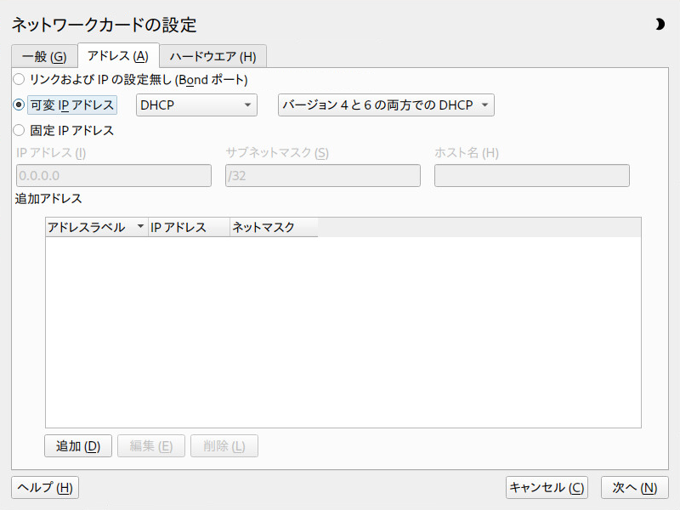Screen dimensions: 680x510
Task: Click the サブネットマスク input field
Action: click(323, 176)
